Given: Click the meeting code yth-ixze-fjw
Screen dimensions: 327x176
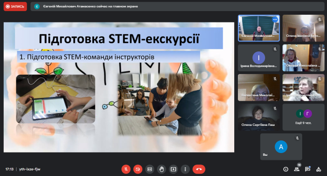Looking at the screenshot, I should tap(29, 169).
